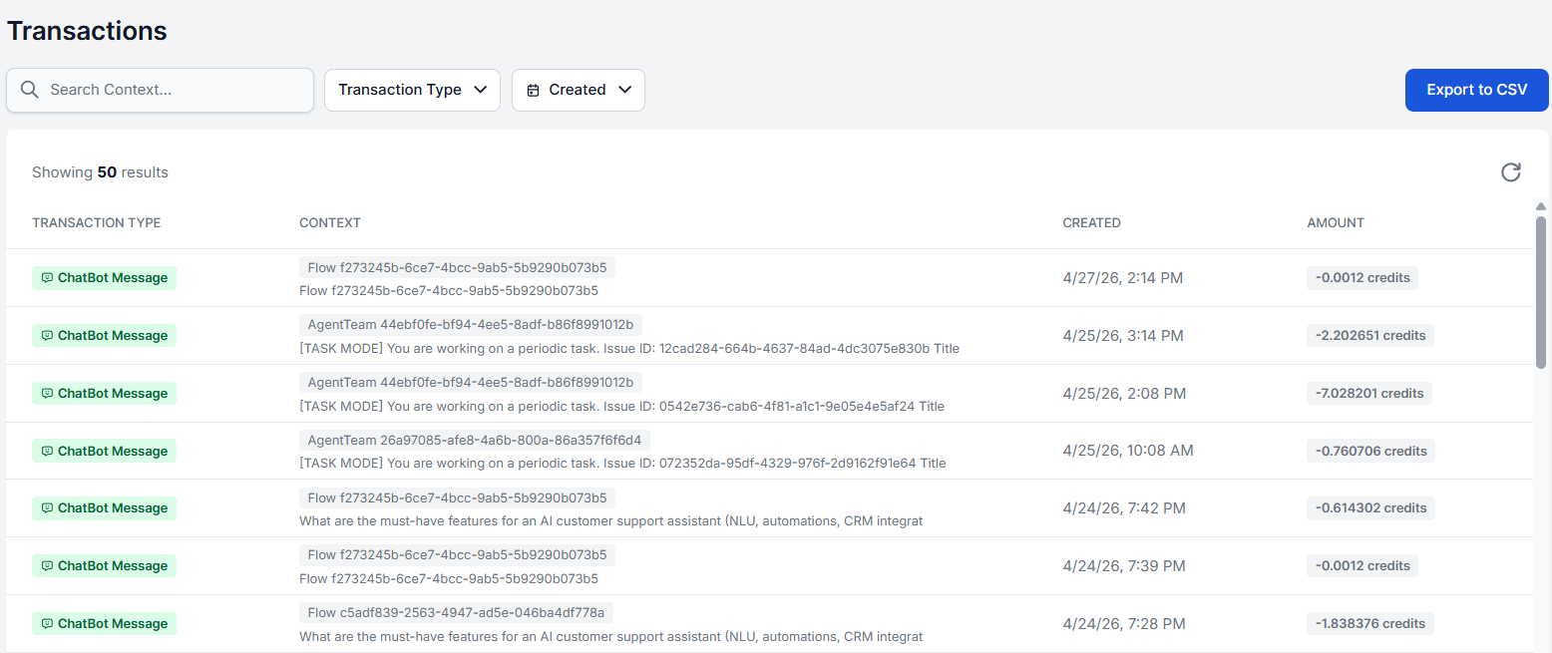1552x653 pixels.
Task: Click task text with Issue ID 0542e736
Action: click(x=621, y=407)
